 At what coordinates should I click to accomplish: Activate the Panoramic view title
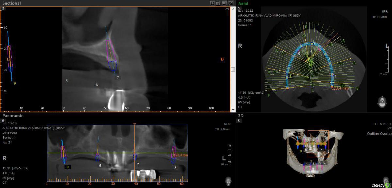pos(13,116)
